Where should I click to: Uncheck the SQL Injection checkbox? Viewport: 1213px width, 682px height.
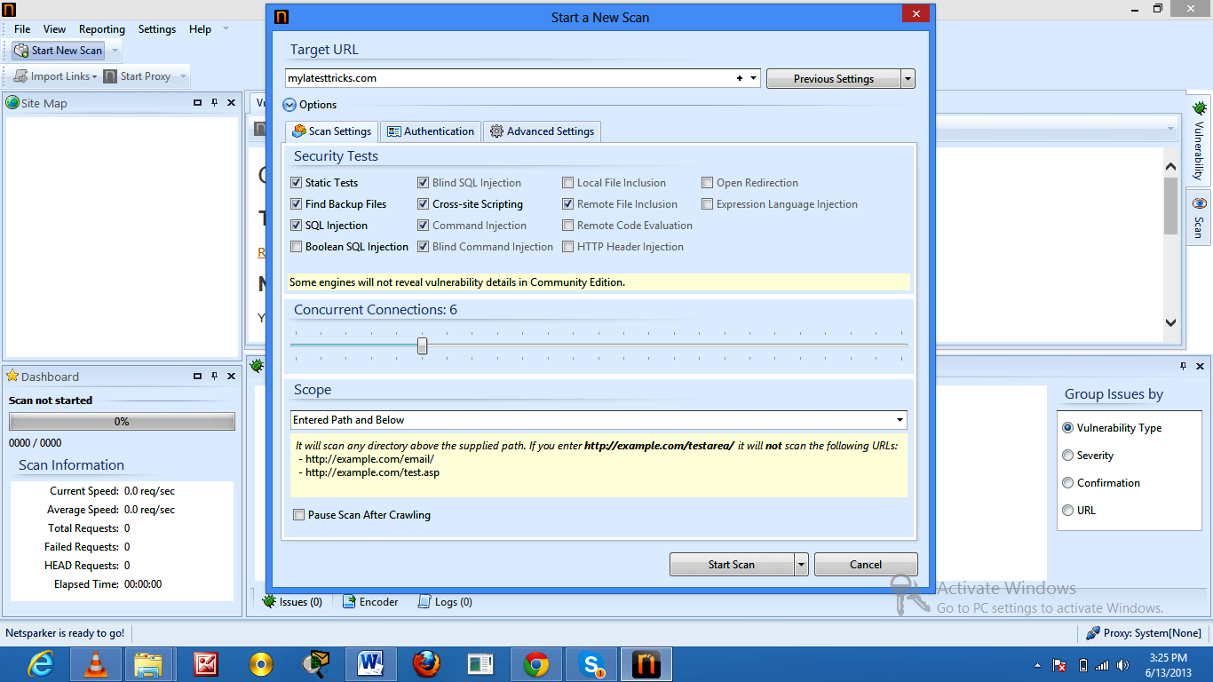(x=297, y=226)
